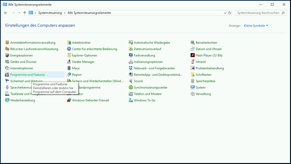The width and height of the screenshot is (291, 164).
Task: Select the Alle Systemsteuerungselemente breadcrumb segment
Action: point(89,13)
